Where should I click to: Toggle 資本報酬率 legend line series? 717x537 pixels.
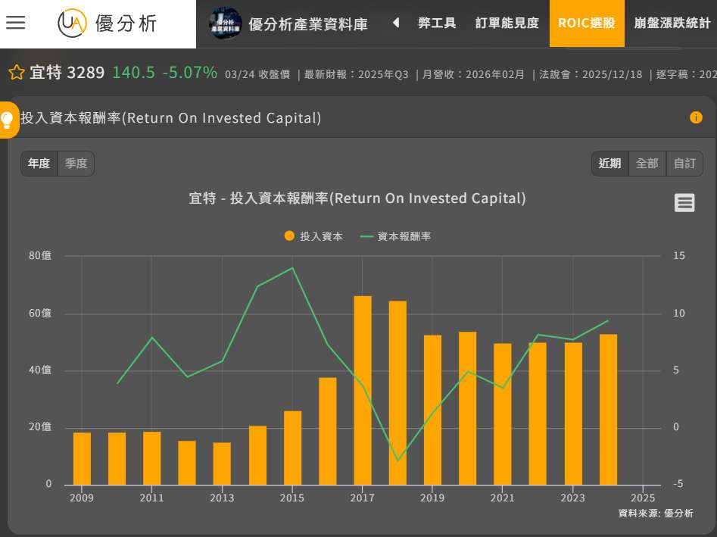[396, 236]
